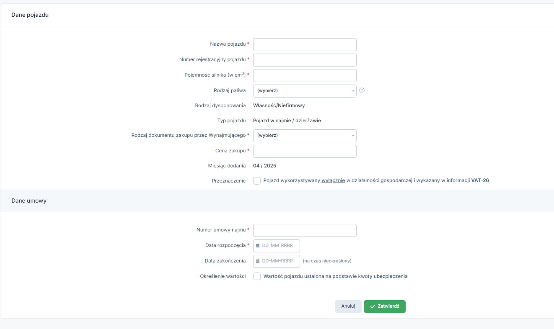Viewport: 554px width, 329px height.
Task: Focus the Numer umowy najmu field
Action: click(305, 230)
